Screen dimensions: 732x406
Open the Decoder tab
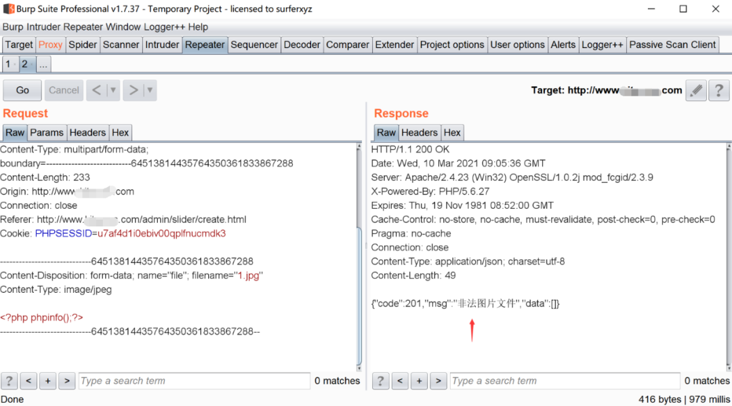pos(302,45)
